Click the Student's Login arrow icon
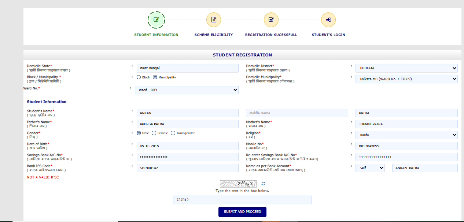464x222 pixels. pos(328,20)
